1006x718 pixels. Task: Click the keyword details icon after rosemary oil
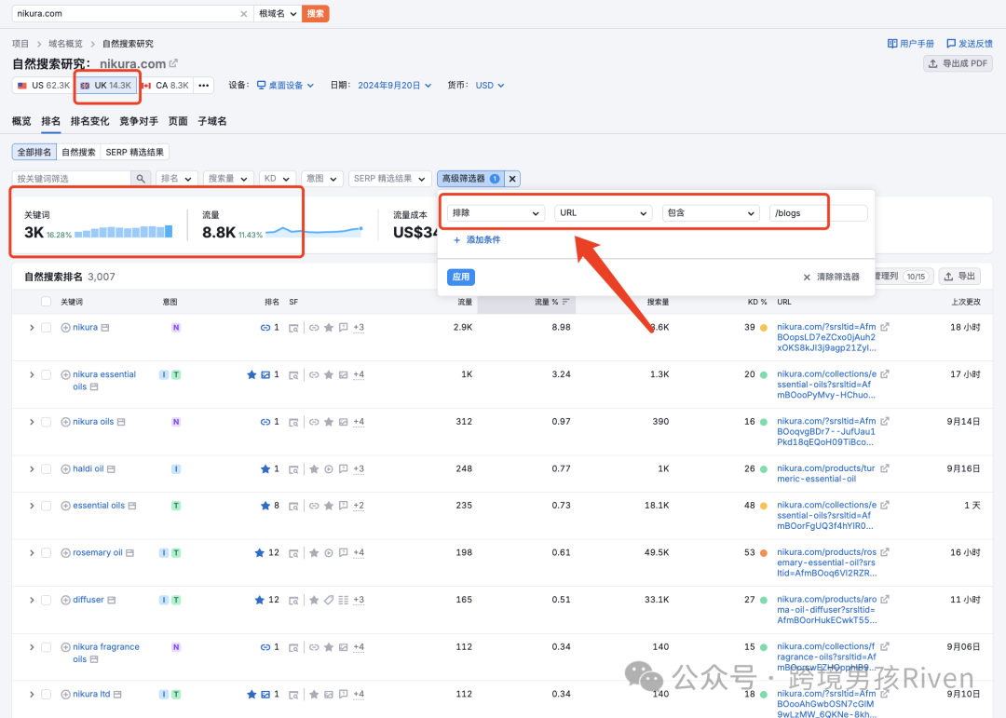(129, 552)
